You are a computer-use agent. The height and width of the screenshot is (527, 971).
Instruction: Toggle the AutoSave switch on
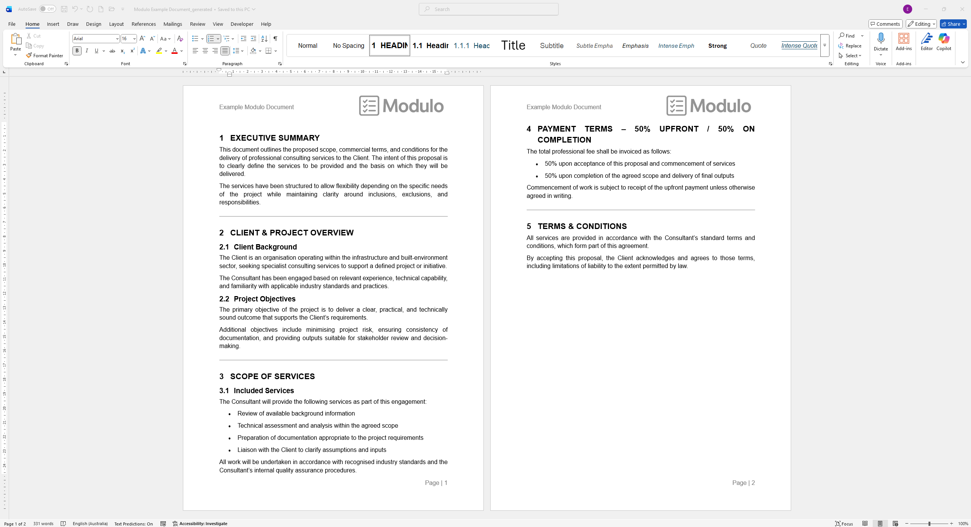(48, 9)
